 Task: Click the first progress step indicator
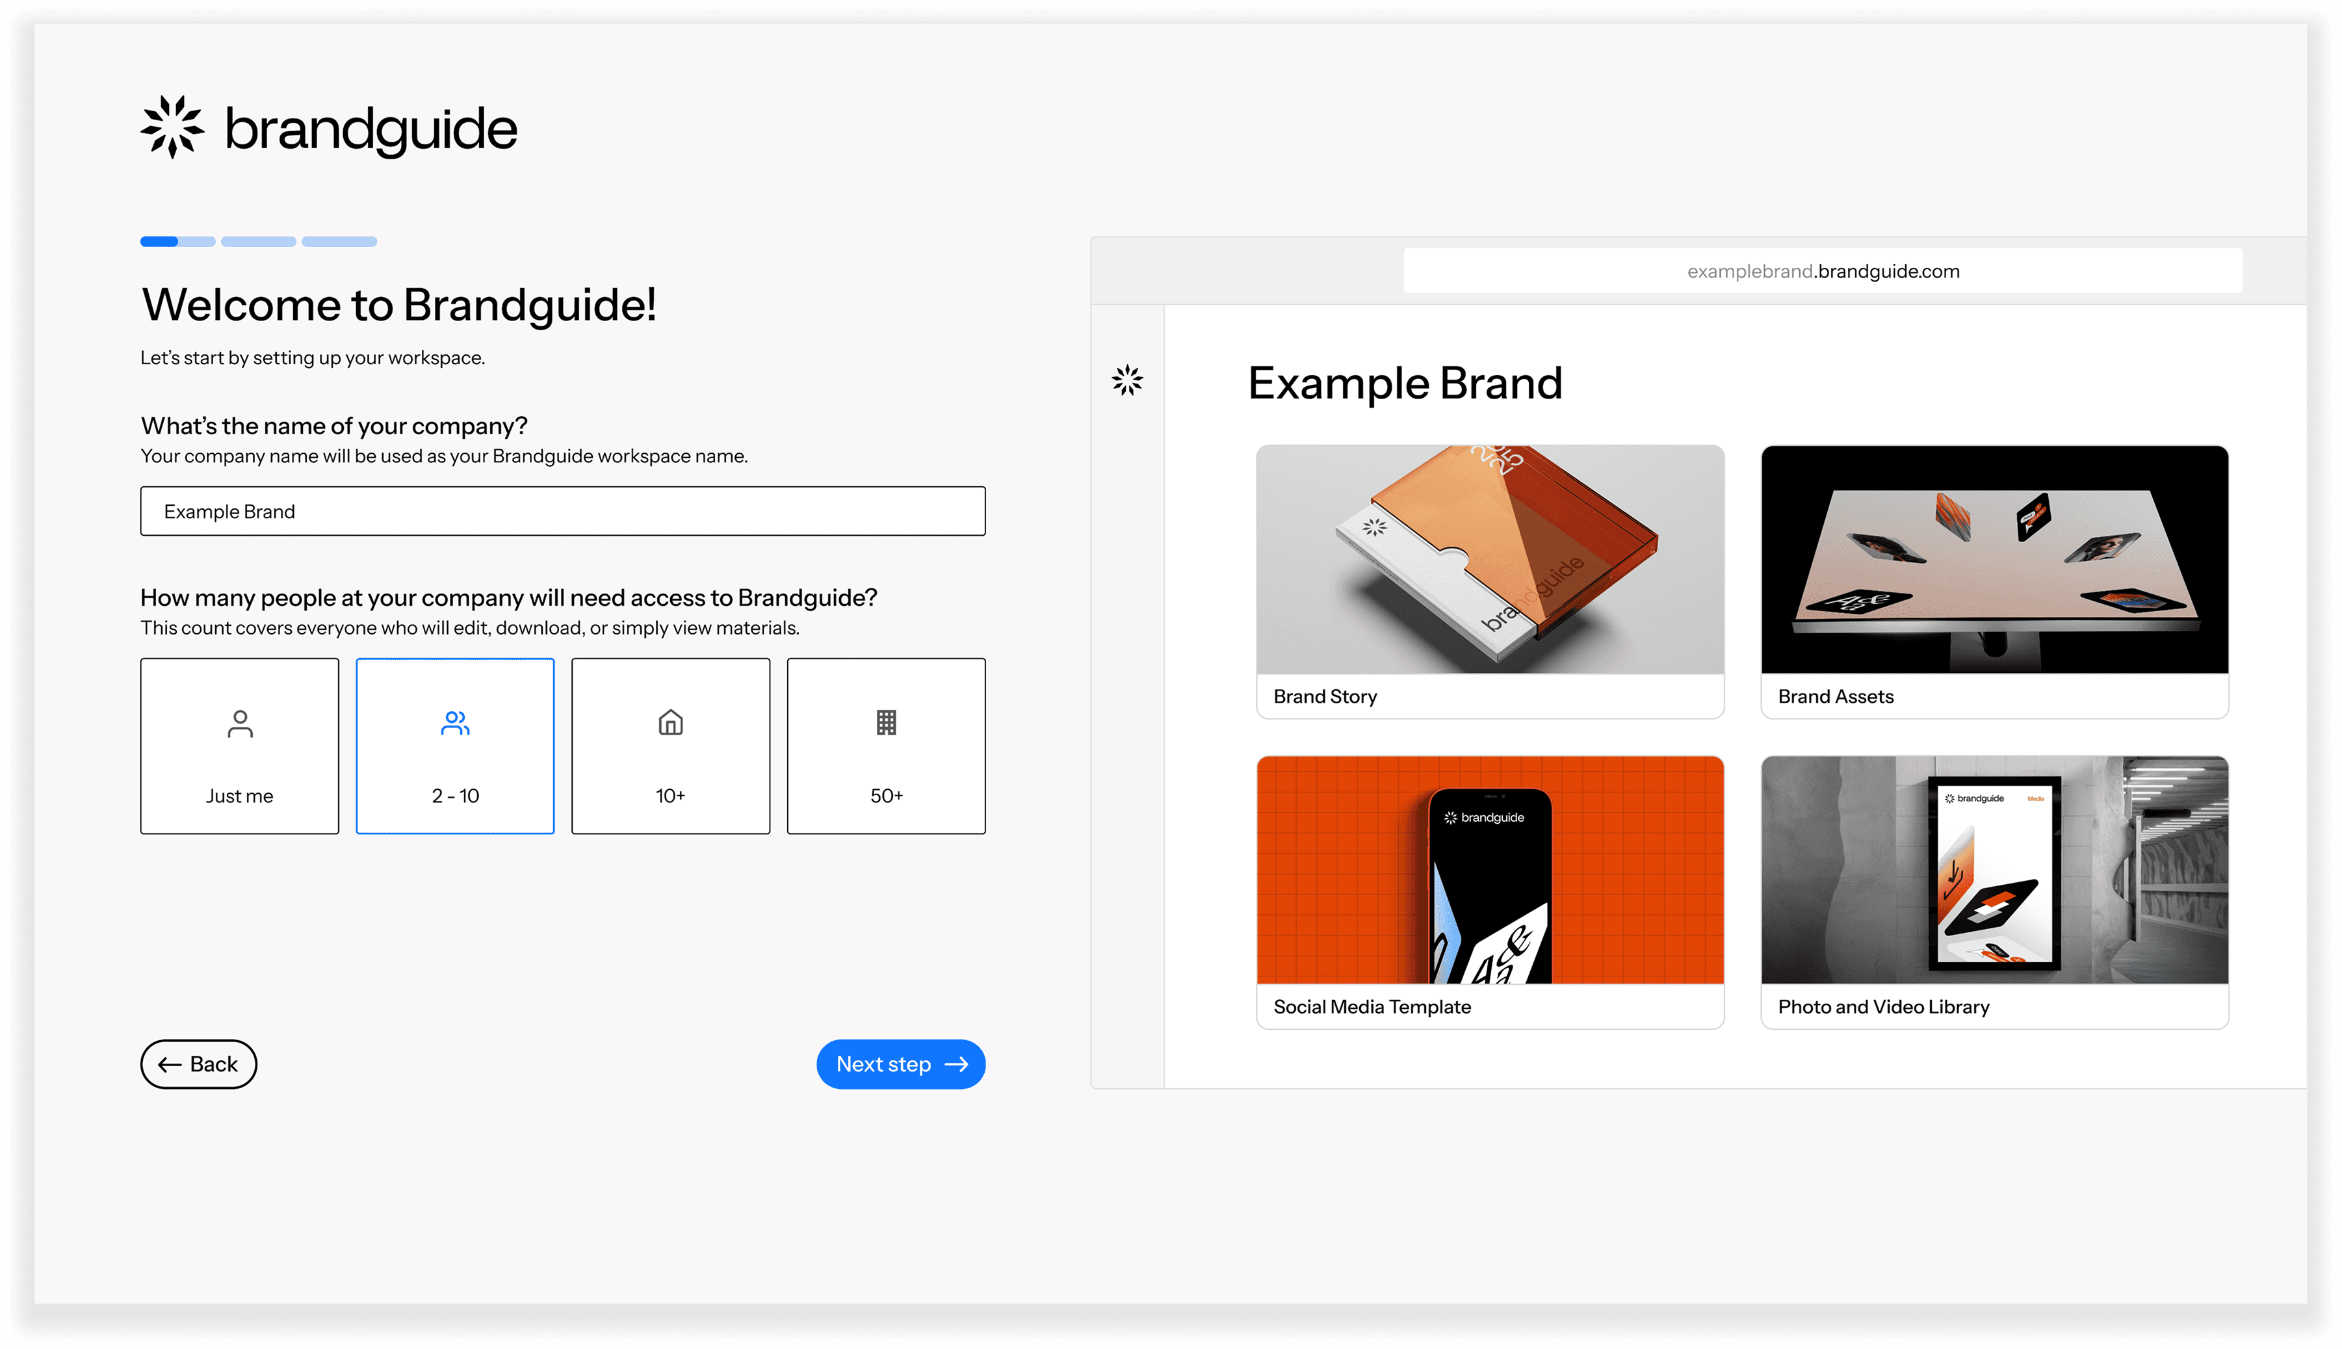click(x=177, y=242)
